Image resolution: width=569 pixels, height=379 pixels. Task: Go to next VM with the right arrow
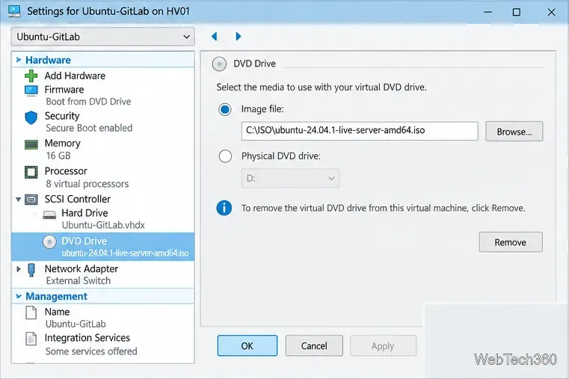click(238, 37)
